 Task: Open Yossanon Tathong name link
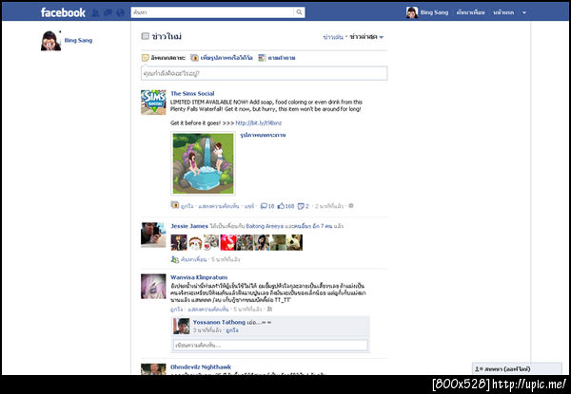219,322
